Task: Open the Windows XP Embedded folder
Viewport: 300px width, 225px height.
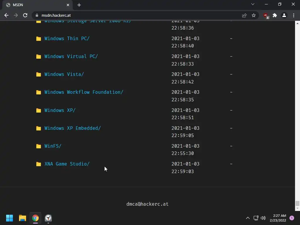Action: [x=73, y=128]
